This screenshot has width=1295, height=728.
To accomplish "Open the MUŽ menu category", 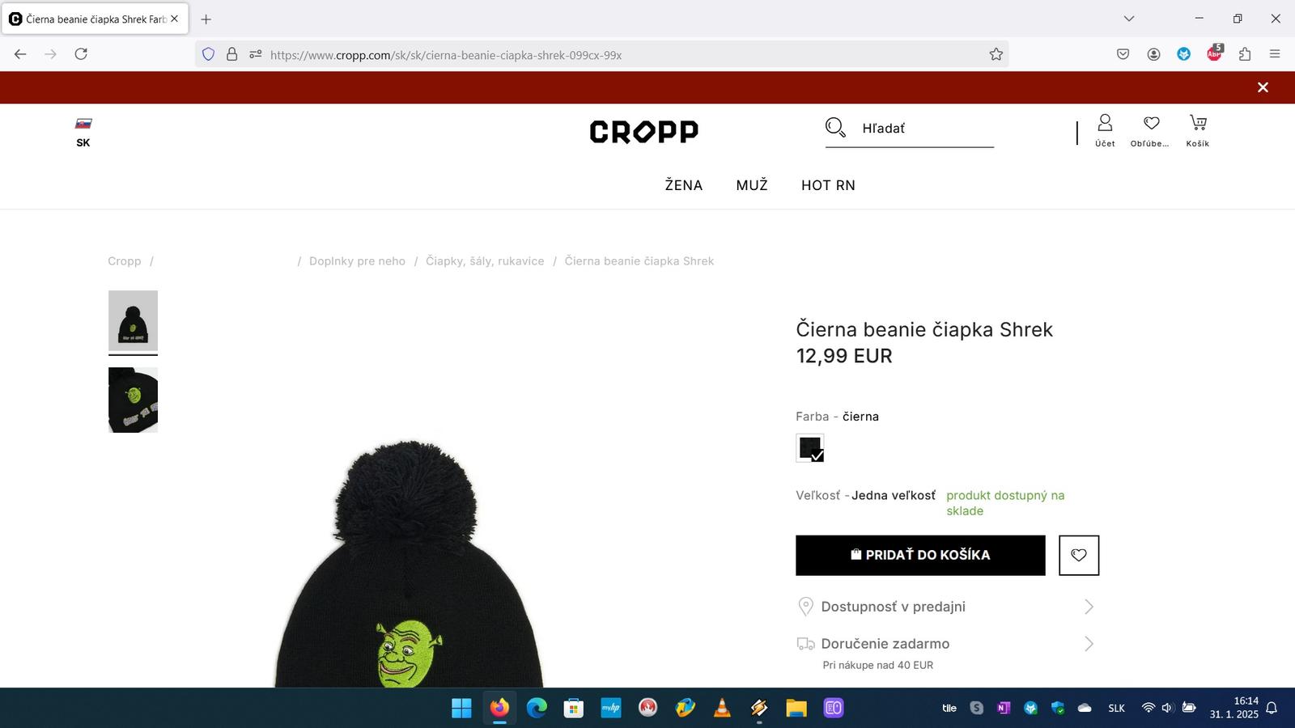I will pyautogui.click(x=752, y=185).
